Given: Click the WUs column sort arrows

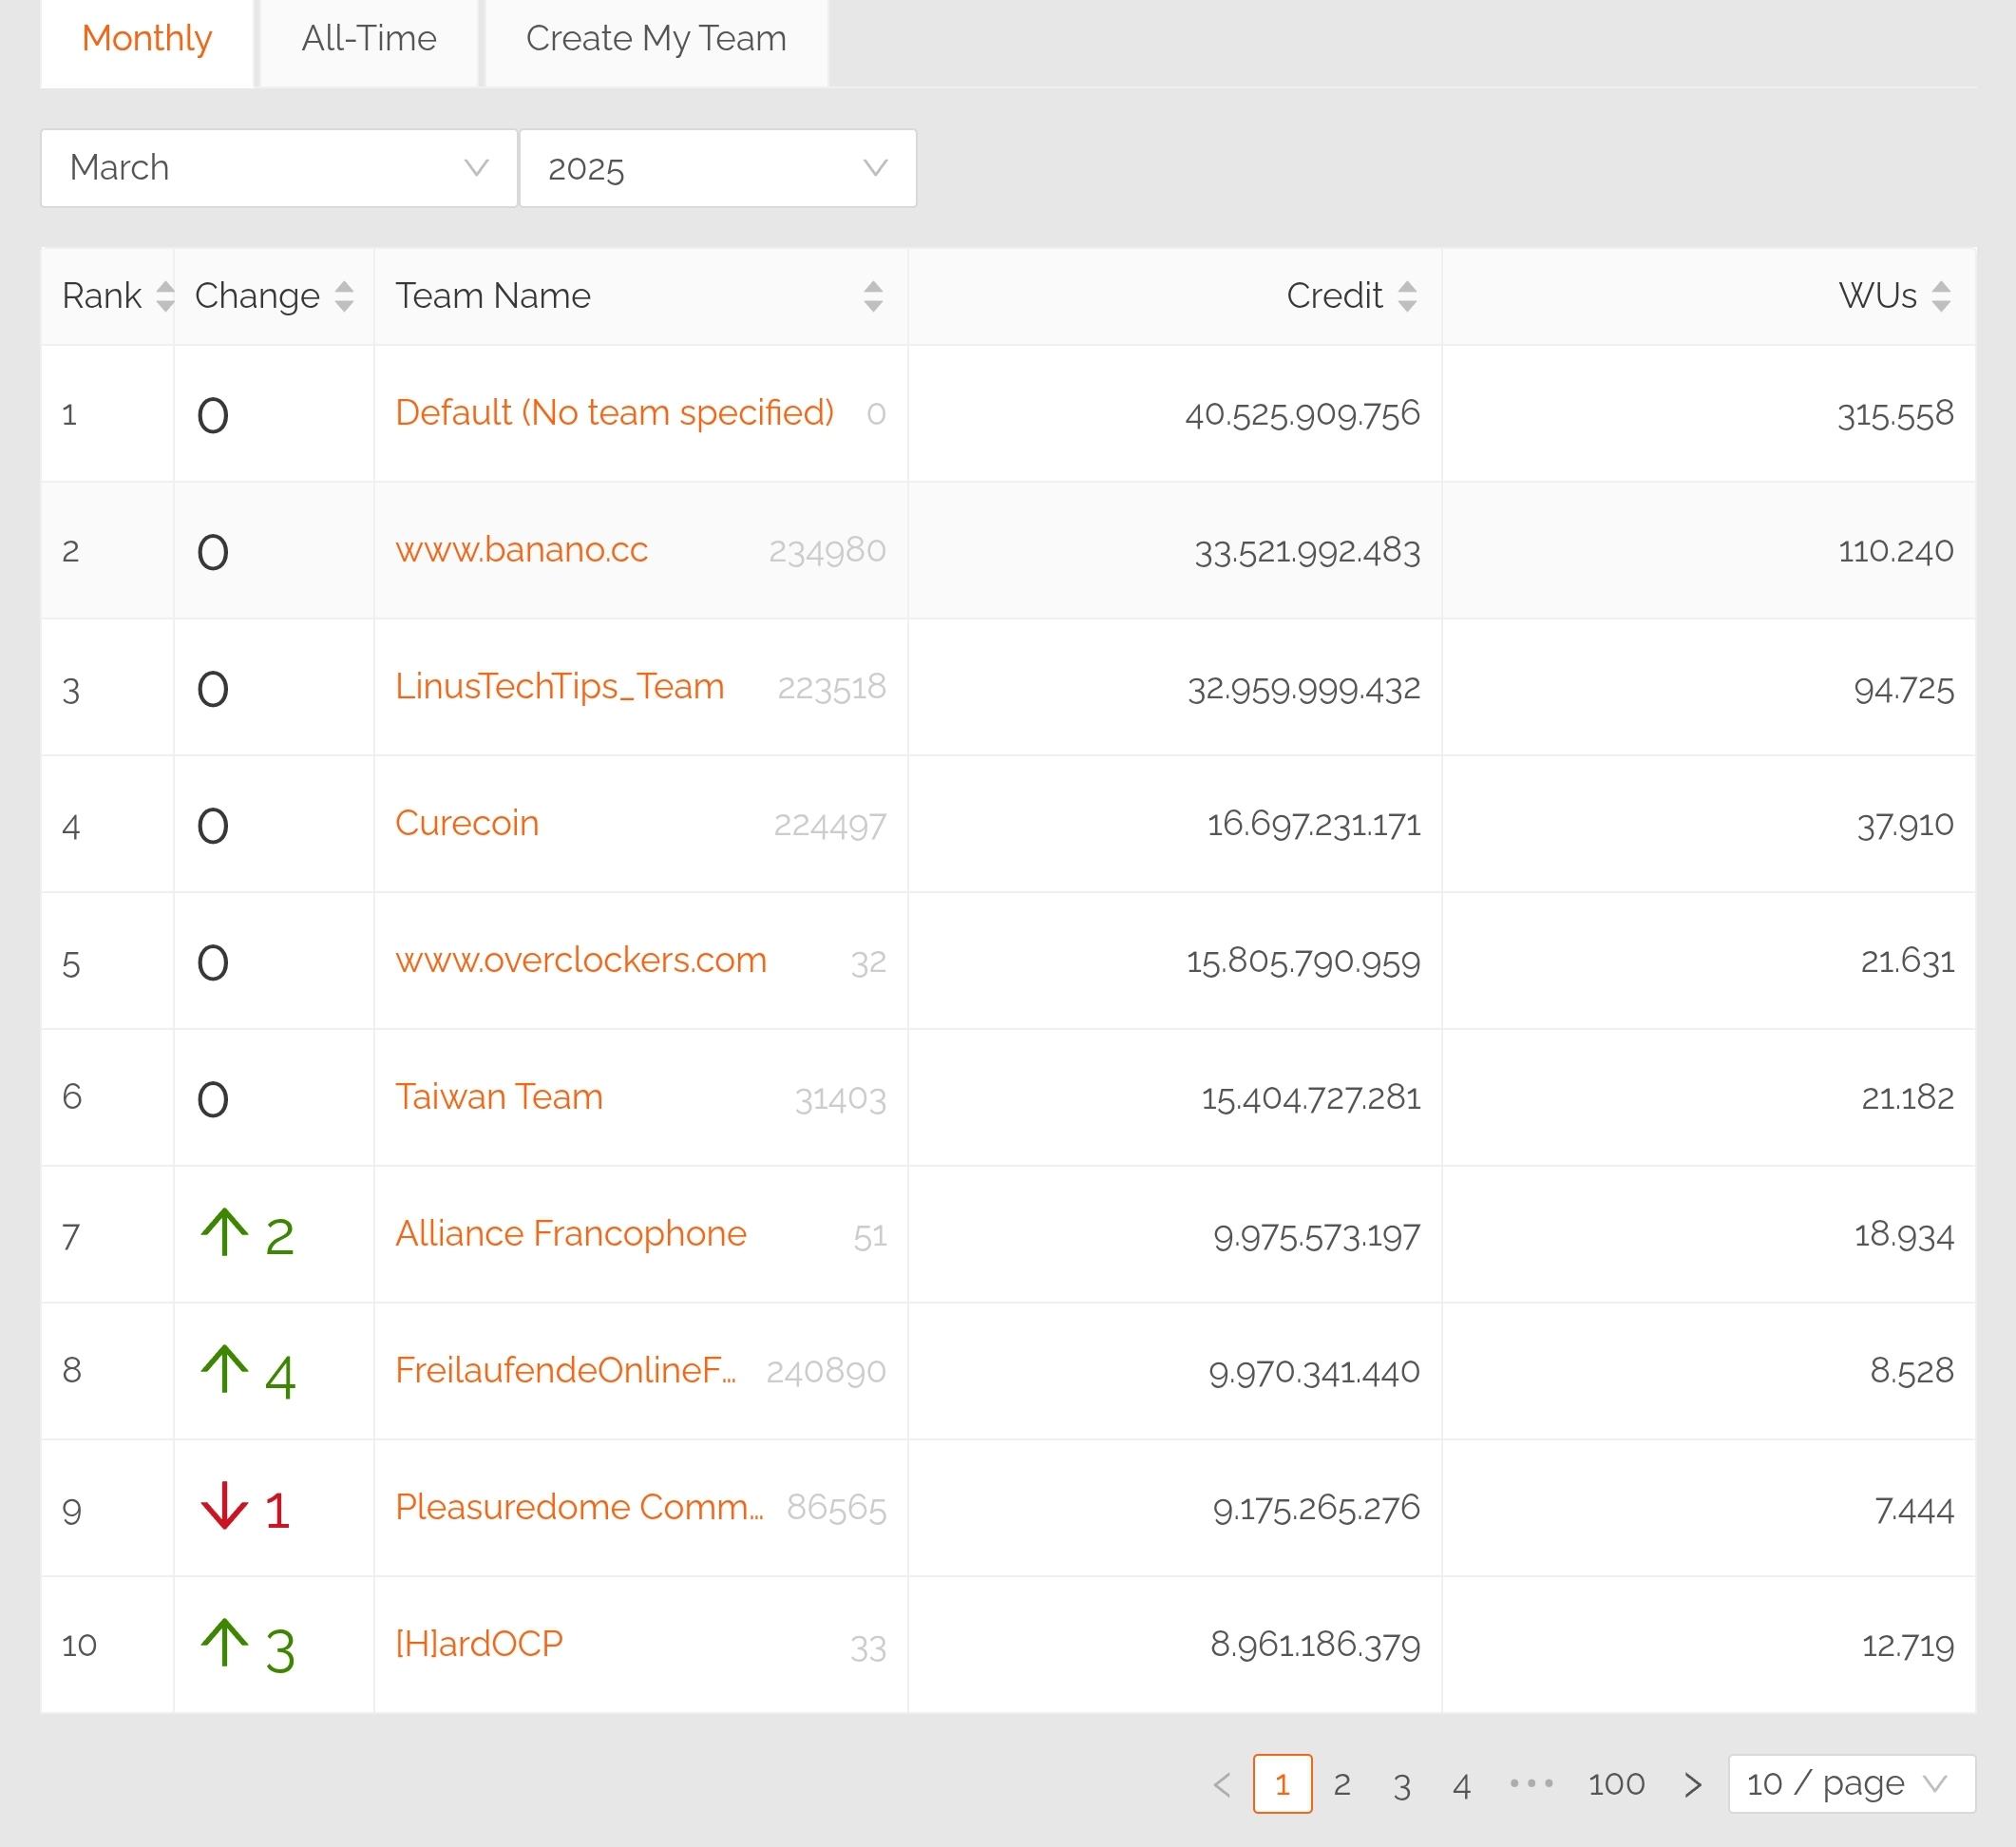Looking at the screenshot, I should (x=1941, y=296).
